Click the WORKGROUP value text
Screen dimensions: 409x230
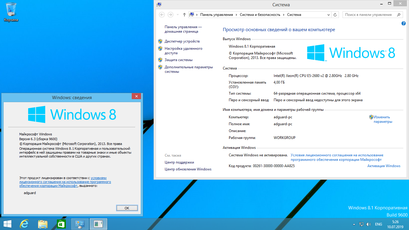coord(284,138)
